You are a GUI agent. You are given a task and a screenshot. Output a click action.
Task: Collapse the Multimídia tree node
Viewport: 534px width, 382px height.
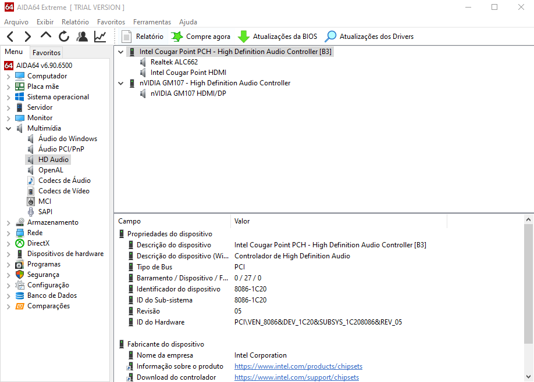9,128
